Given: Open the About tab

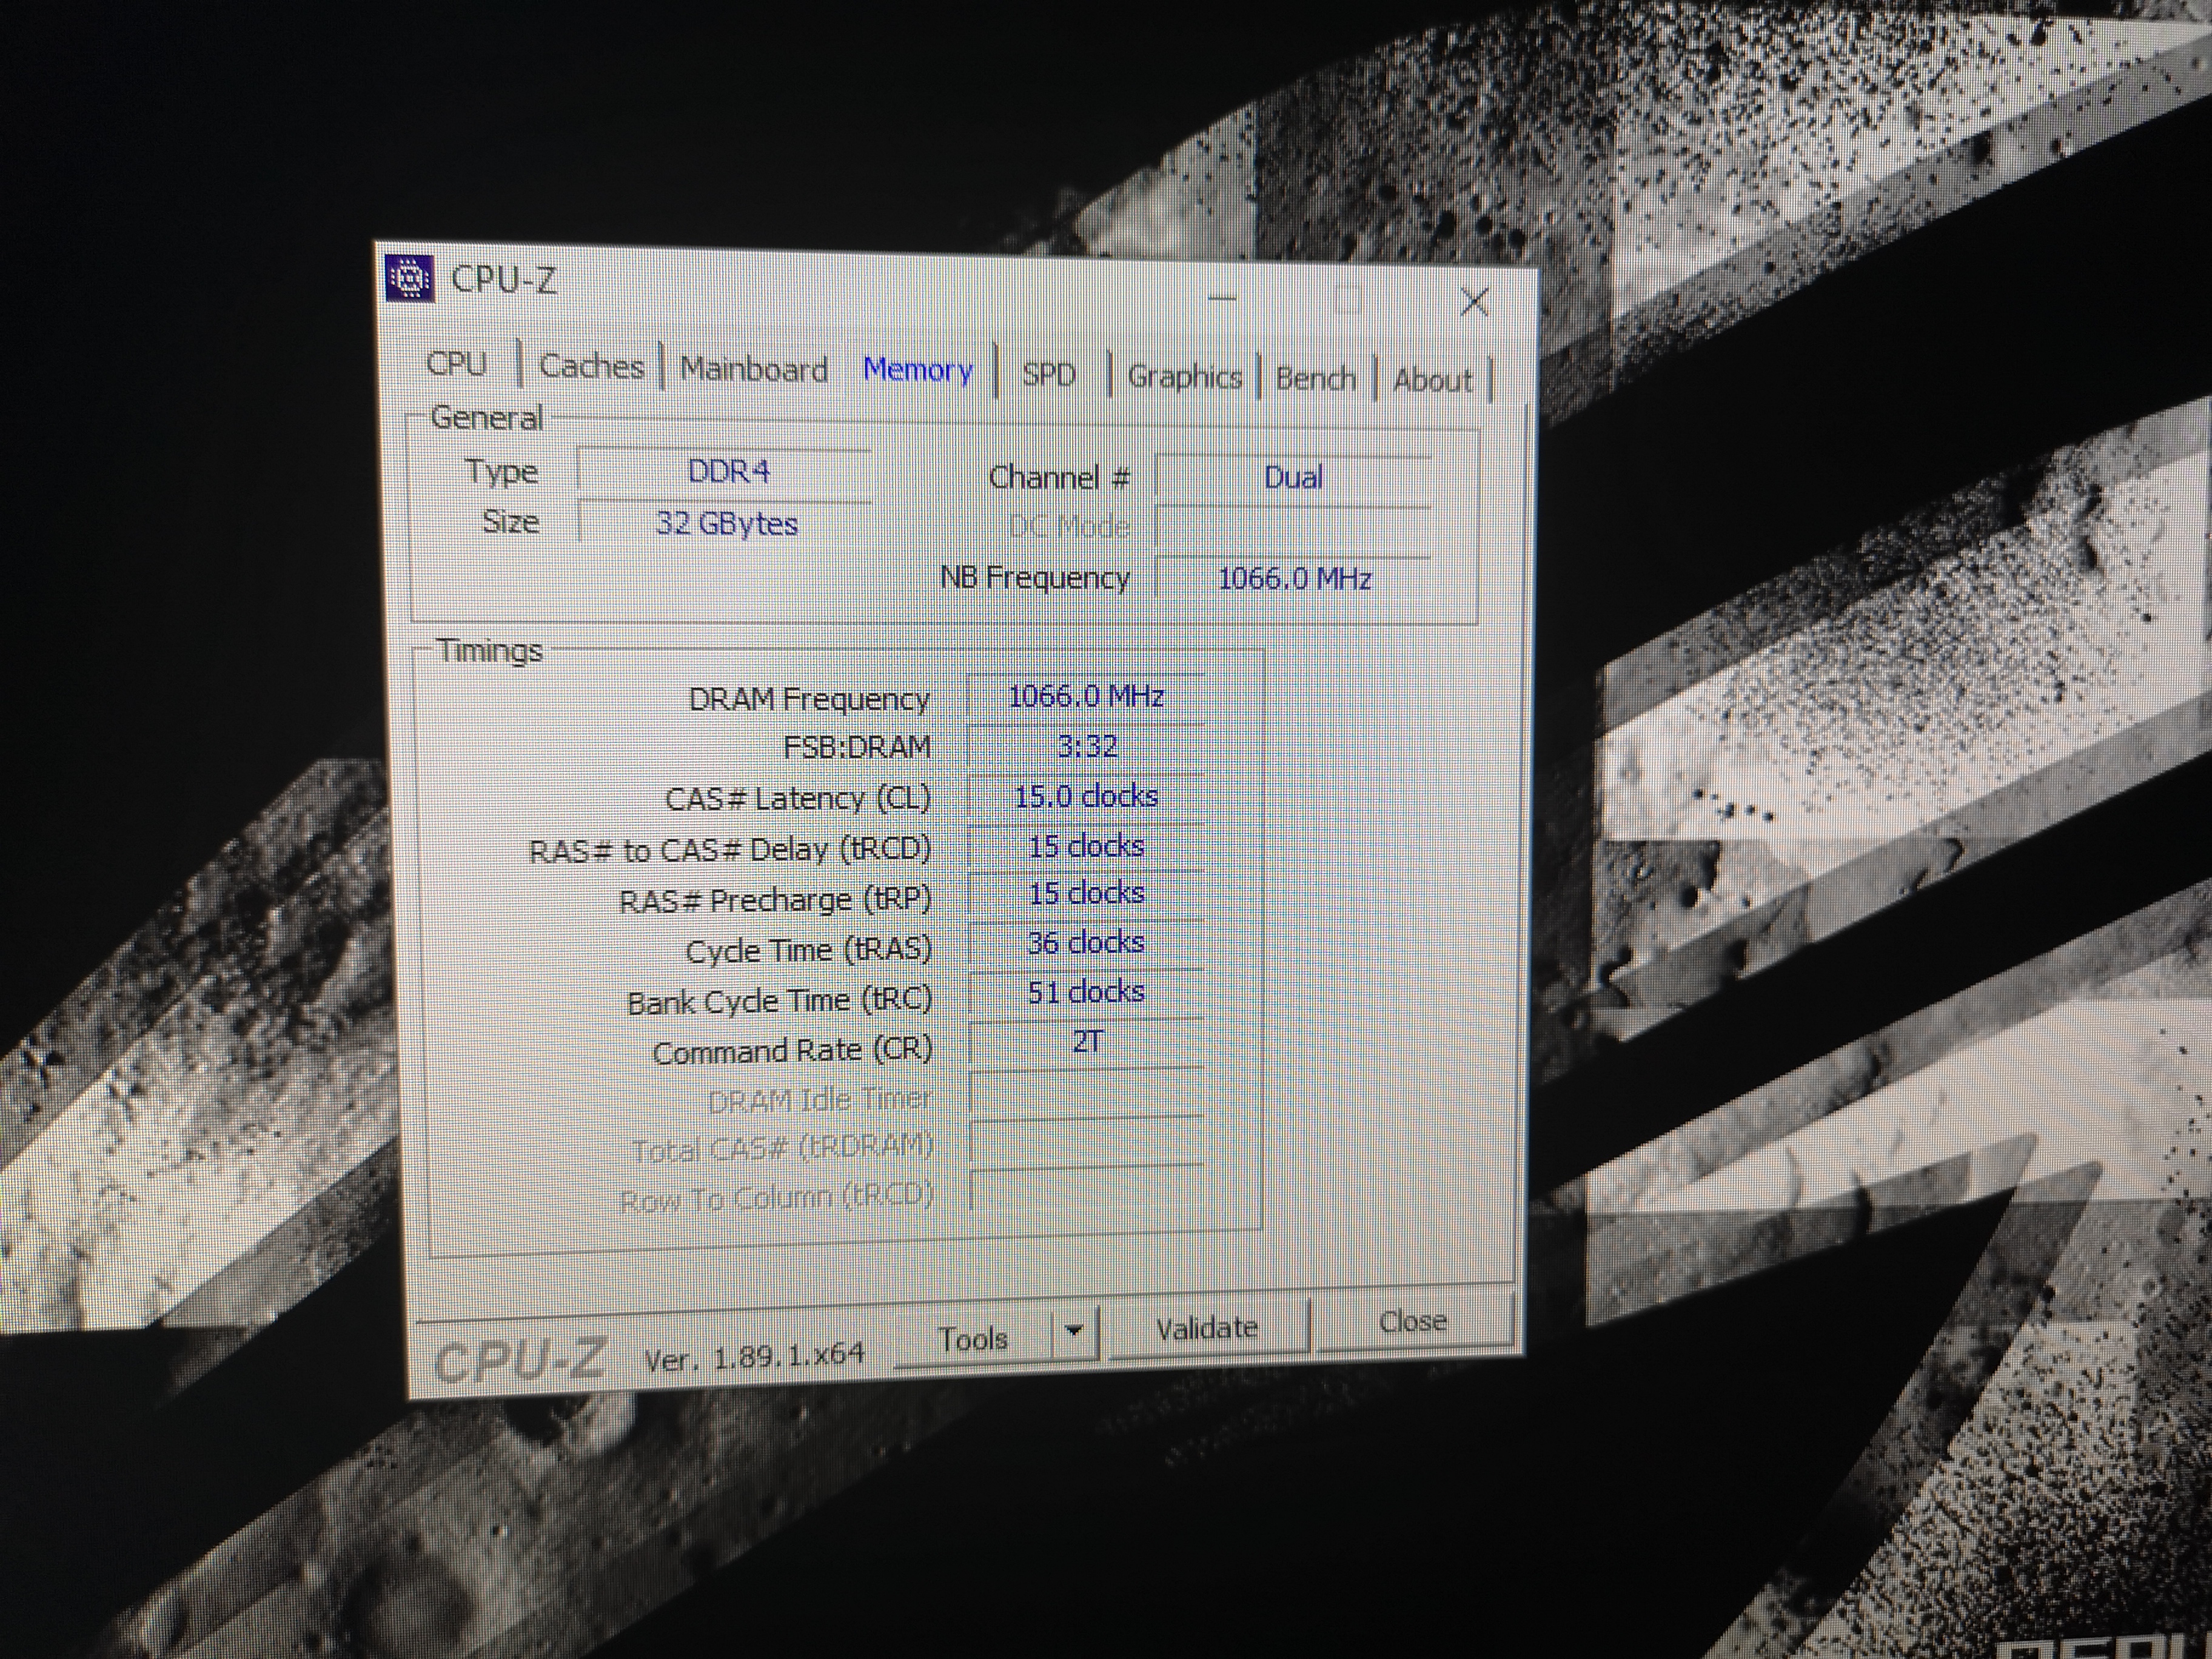Looking at the screenshot, I should [x=1432, y=381].
